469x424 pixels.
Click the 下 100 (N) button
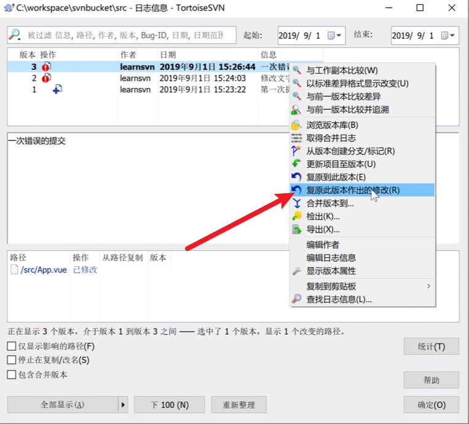(169, 405)
